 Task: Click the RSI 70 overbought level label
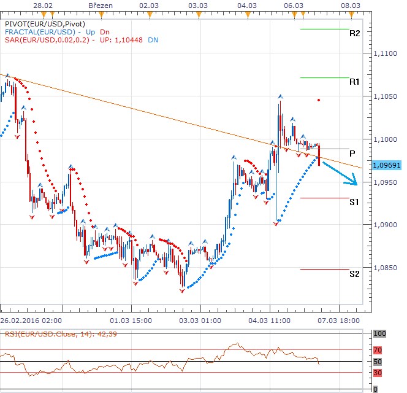(x=378, y=350)
